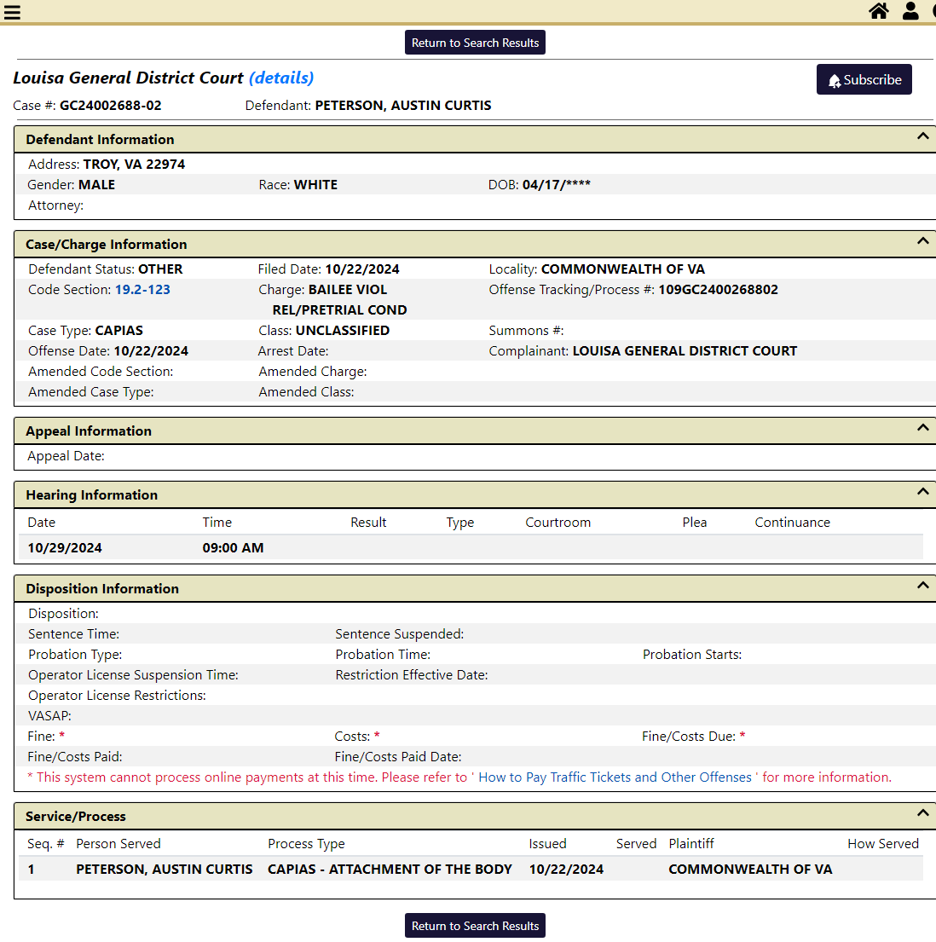Click process type CAPIAS - ATTACHMENT OF THE BODY

(390, 870)
